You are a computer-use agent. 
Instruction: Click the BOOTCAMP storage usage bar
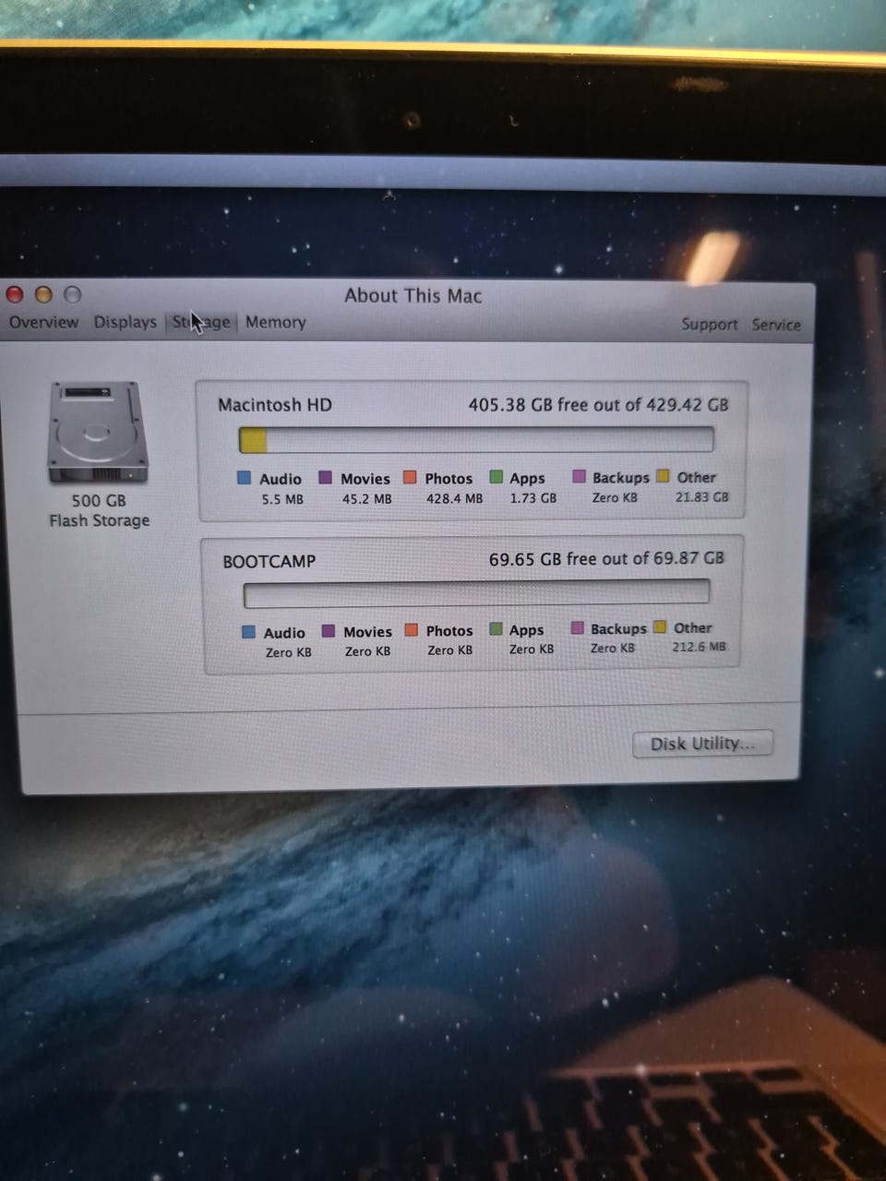[476, 592]
